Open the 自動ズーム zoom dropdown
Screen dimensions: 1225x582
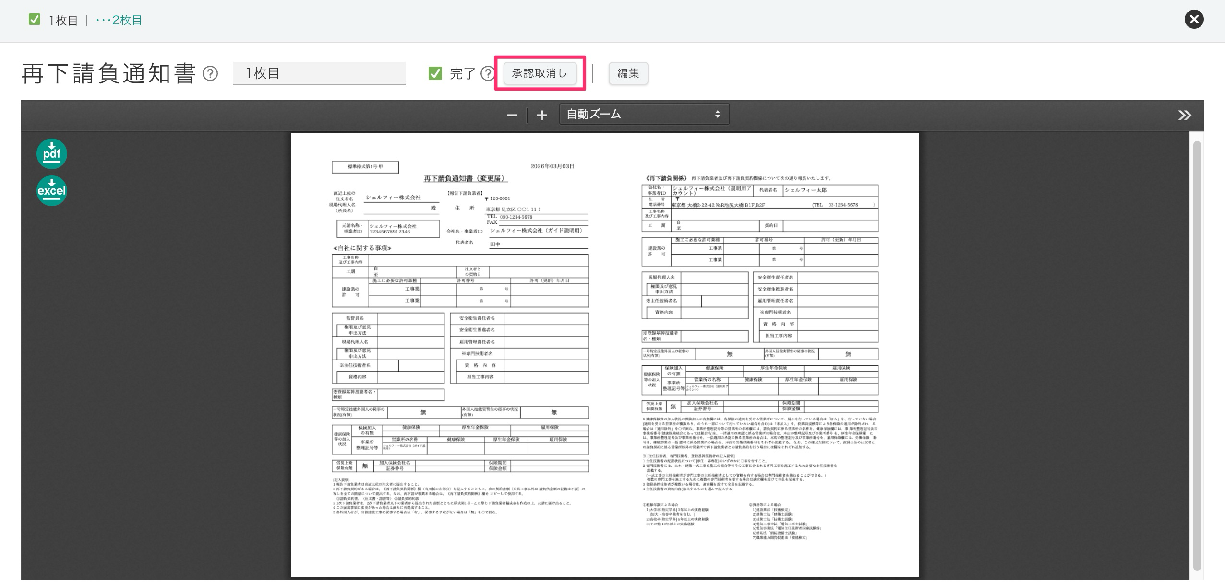[x=644, y=114]
